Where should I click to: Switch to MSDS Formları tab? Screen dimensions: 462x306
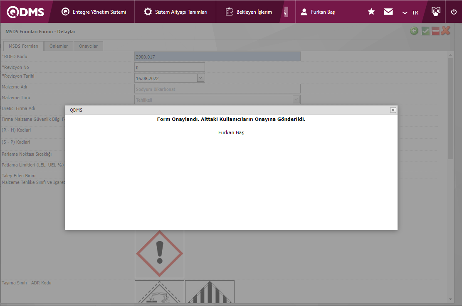coord(23,46)
